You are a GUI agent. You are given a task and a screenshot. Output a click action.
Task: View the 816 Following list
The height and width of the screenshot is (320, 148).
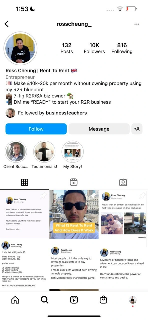(x=122, y=48)
